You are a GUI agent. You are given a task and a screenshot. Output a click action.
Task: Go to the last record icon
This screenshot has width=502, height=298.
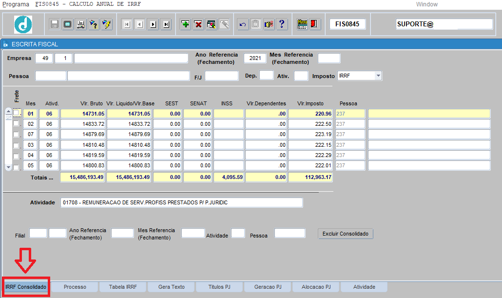tap(166, 24)
